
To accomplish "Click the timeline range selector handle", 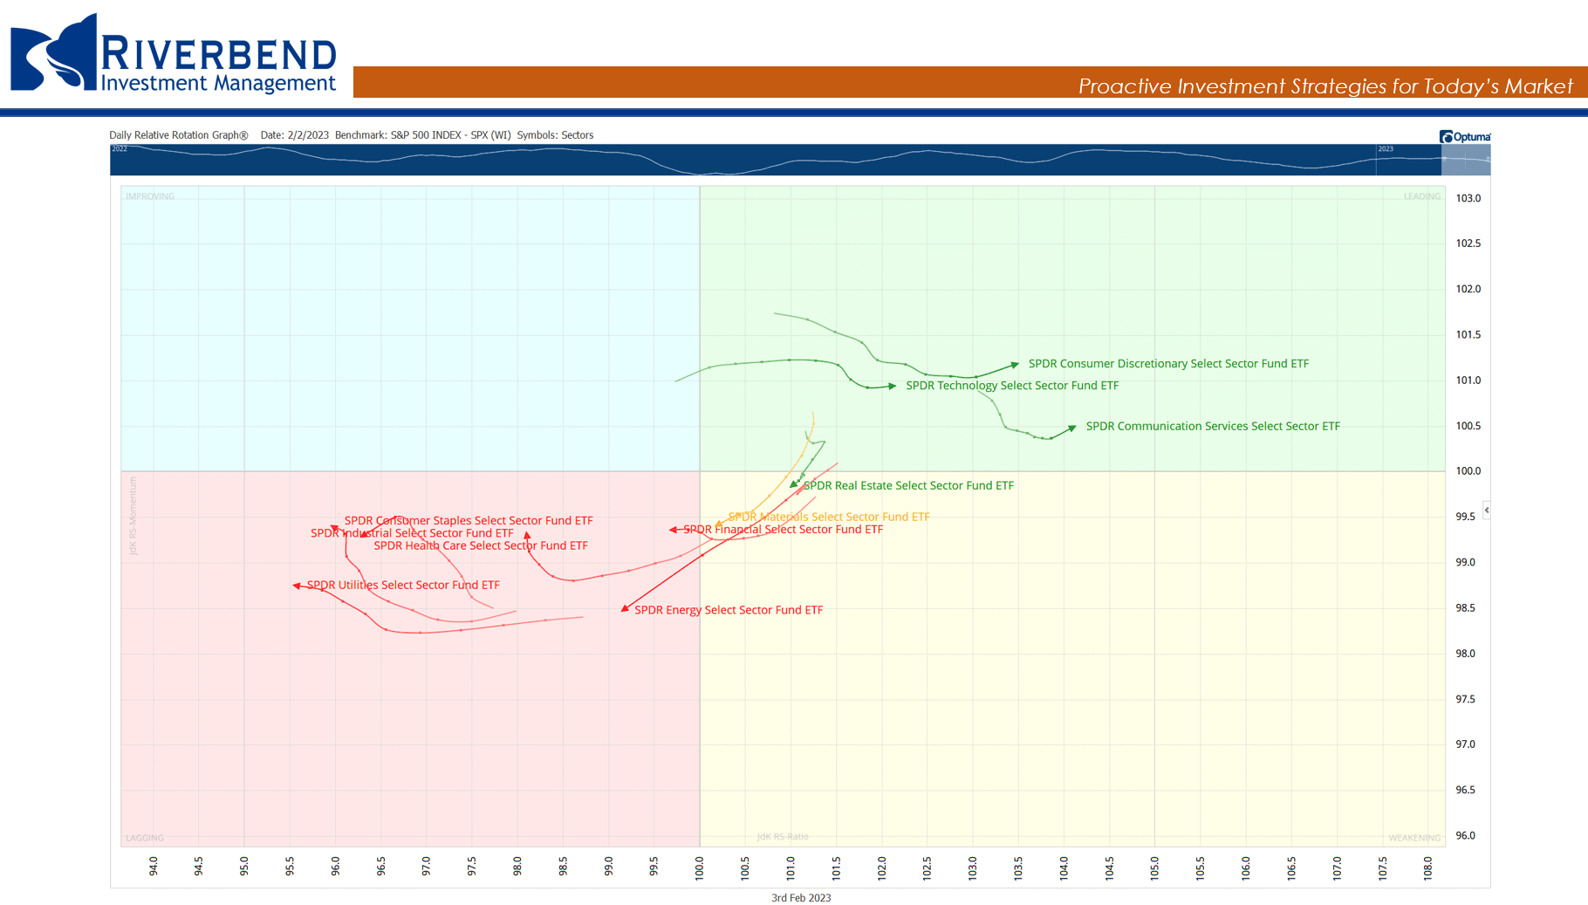I will pos(1466,160).
